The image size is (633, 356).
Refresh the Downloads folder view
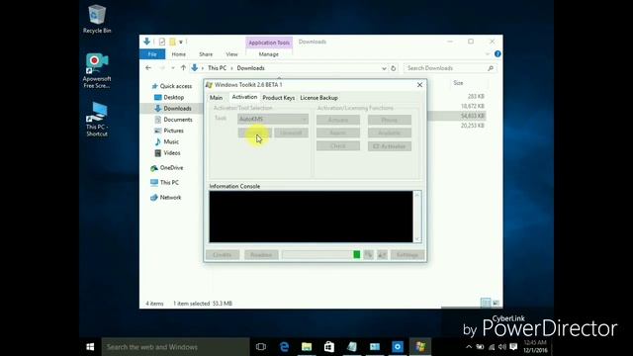(x=394, y=68)
